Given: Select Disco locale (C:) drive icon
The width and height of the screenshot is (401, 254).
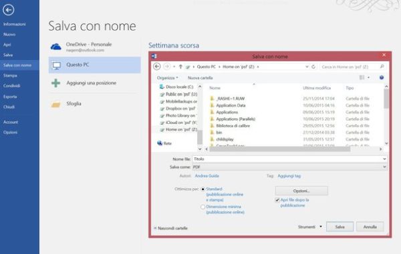Looking at the screenshot, I should coord(162,87).
